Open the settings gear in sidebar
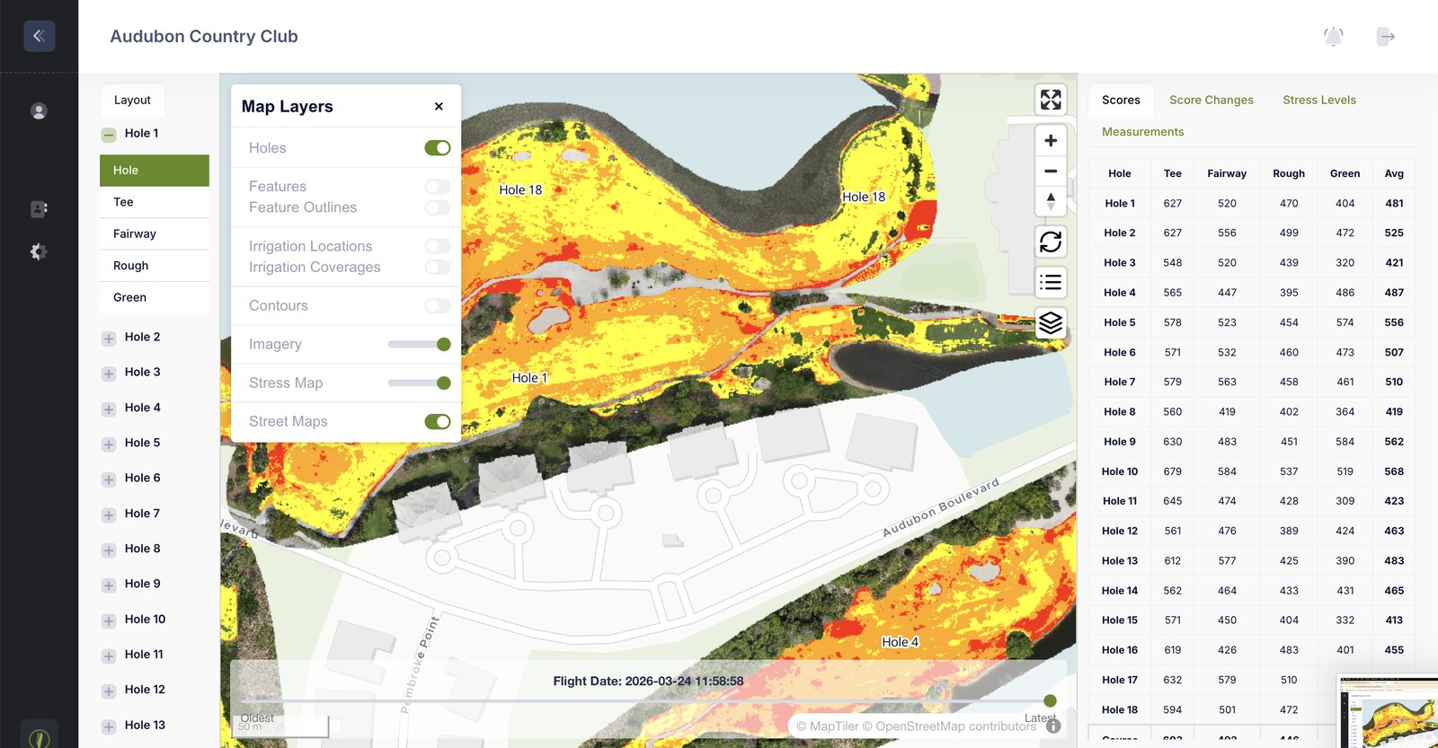 [x=39, y=251]
